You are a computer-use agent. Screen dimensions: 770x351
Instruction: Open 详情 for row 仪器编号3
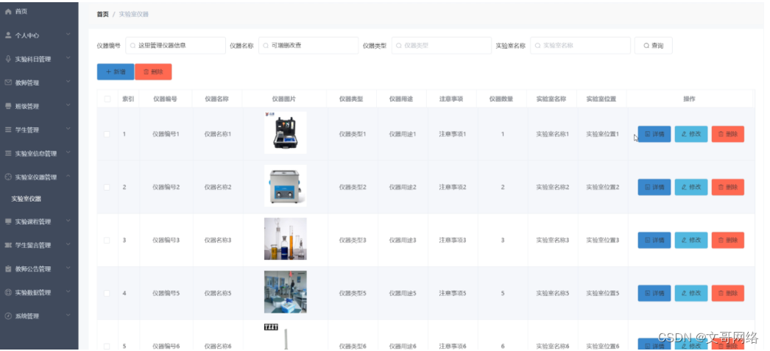coord(654,240)
